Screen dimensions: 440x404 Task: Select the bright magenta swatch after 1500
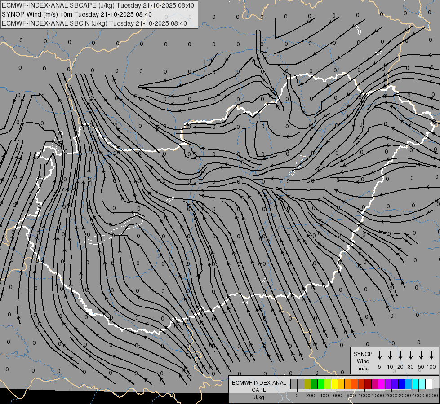[x=382, y=384]
